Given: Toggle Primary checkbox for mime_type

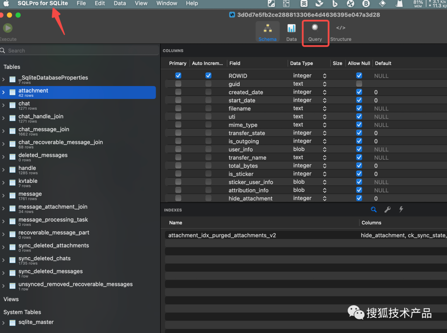Looking at the screenshot, I should coord(178,125).
